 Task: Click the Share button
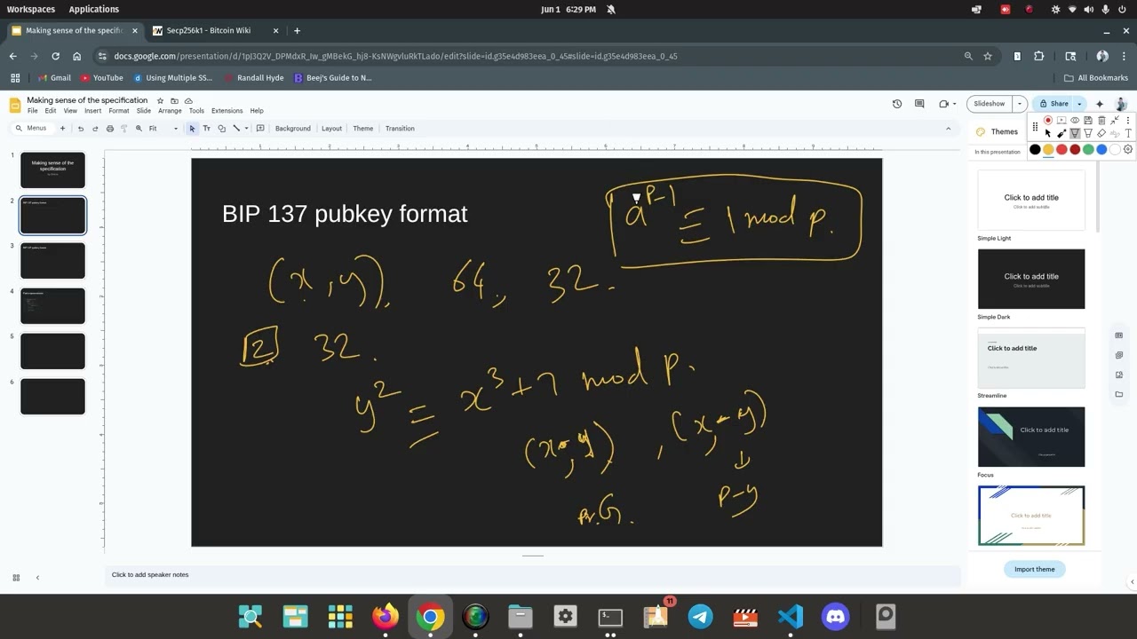click(1054, 104)
